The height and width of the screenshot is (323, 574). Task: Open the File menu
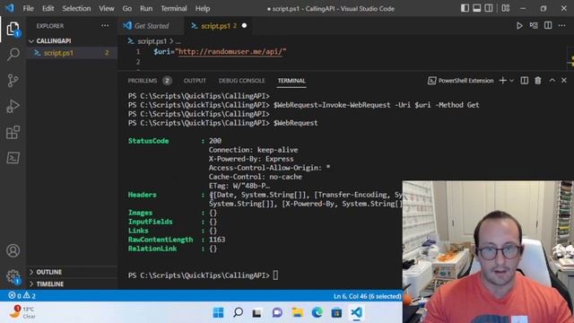pyautogui.click(x=28, y=8)
